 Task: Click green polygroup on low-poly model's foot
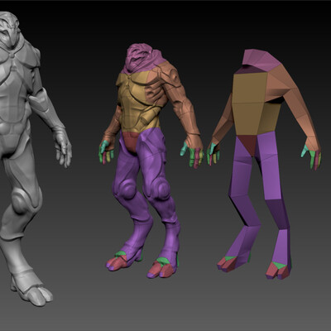(280, 266)
